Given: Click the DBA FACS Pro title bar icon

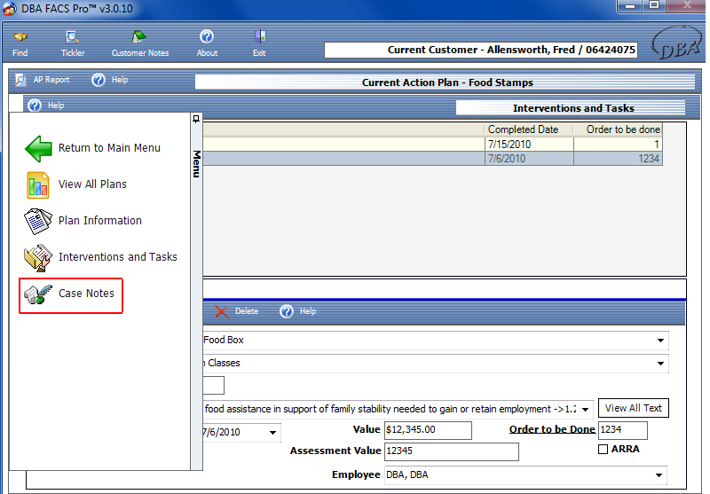Looking at the screenshot, I should (x=10, y=9).
